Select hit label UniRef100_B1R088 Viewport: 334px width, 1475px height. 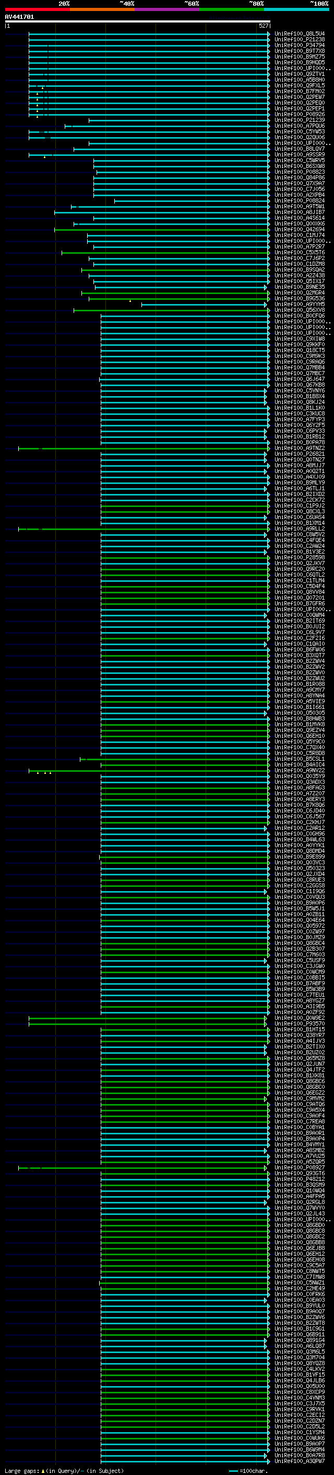click(x=300, y=684)
